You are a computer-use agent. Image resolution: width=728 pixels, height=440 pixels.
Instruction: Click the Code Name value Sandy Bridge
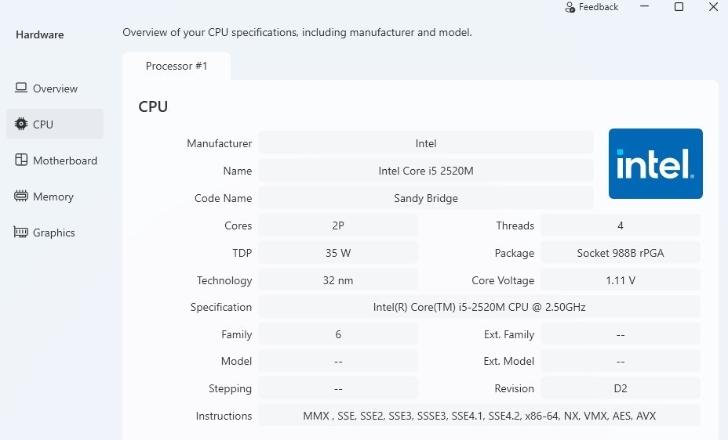pos(426,198)
